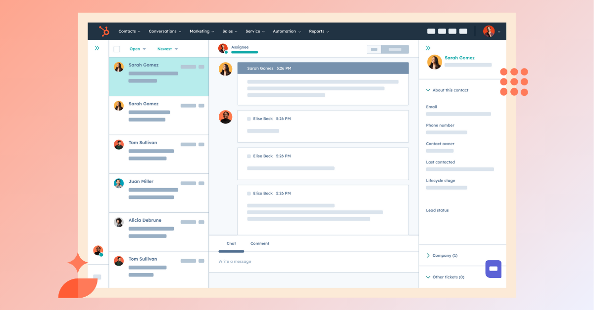Click checkbox beside first Elise Beck message

pos(249,119)
